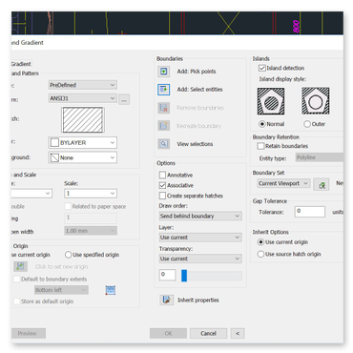Open the Transparency Use current dropdown
The width and height of the screenshot is (353, 353).
tap(200, 259)
